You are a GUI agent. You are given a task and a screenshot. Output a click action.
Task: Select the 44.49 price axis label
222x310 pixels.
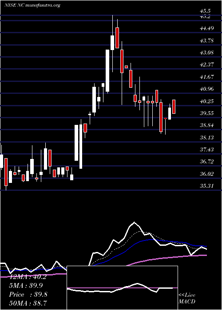point(207,28)
